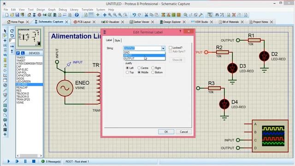Play the simulation
The image size is (295, 166).
[x=8, y=161]
